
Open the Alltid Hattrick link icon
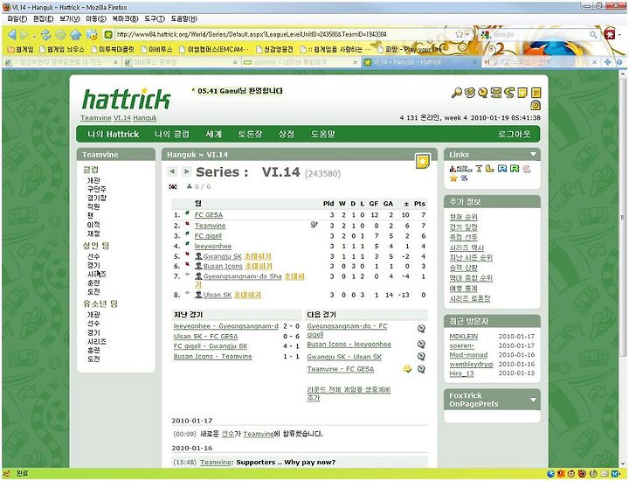click(461, 169)
